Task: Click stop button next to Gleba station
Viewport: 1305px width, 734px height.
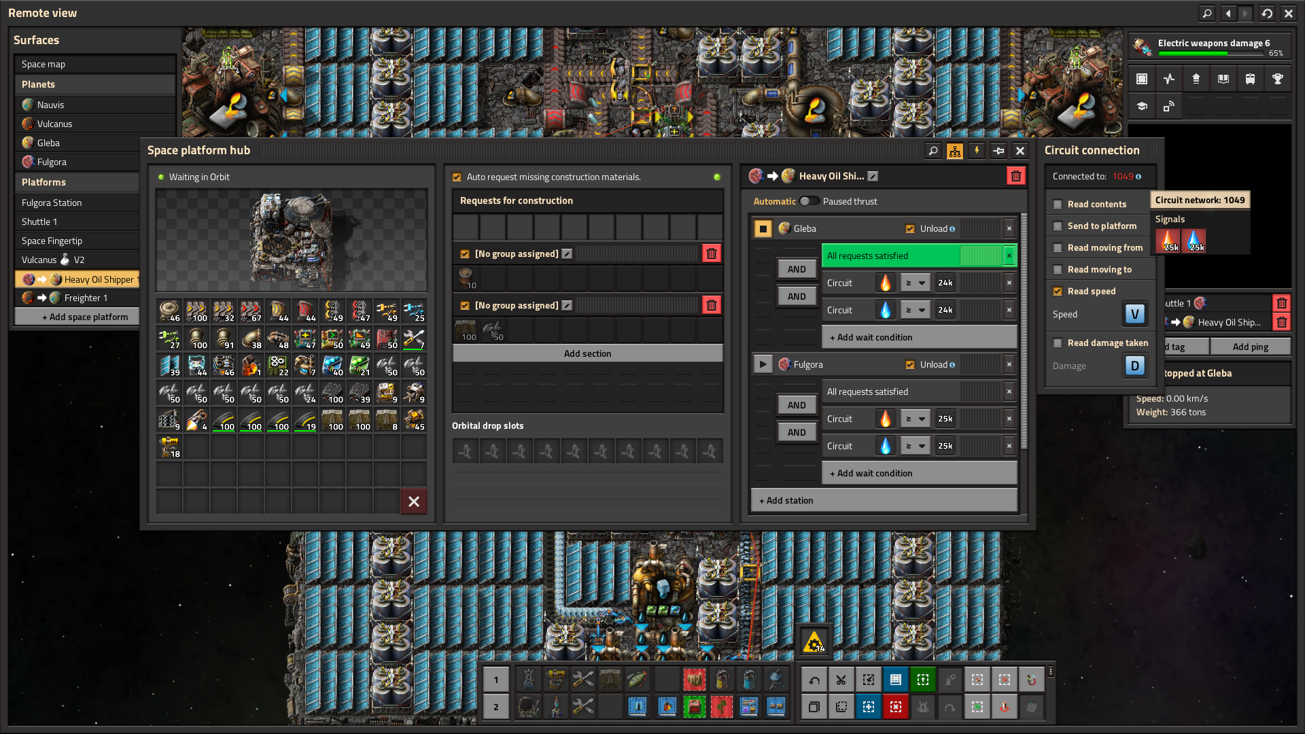Action: pyautogui.click(x=763, y=228)
